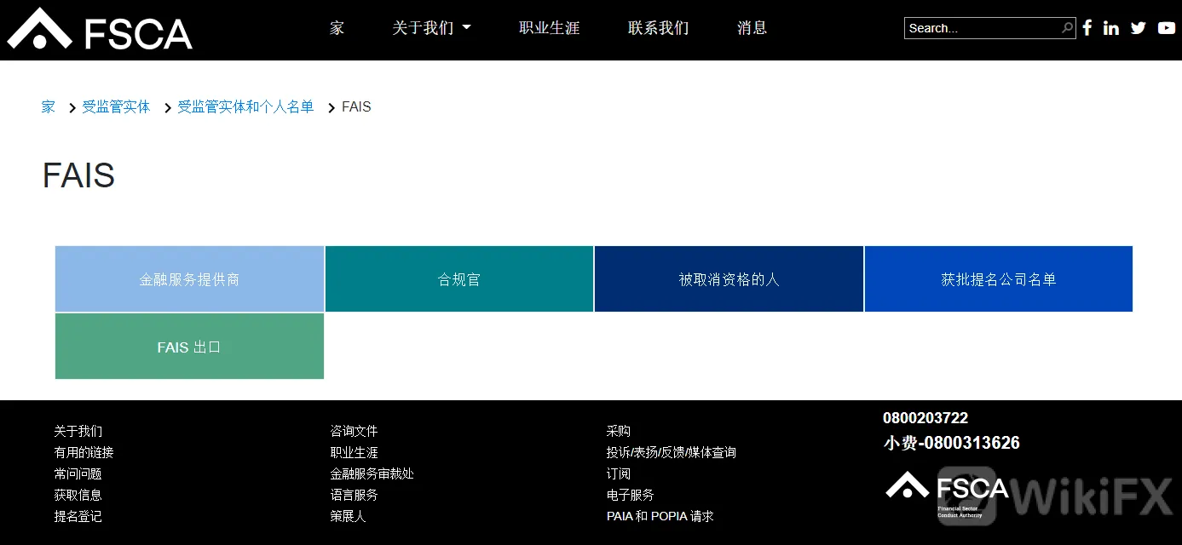1182x545 pixels.
Task: Open the 家 menu item in the top navigation
Action: tap(337, 28)
